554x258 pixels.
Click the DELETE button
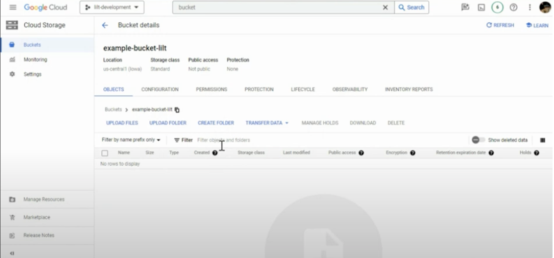click(396, 123)
